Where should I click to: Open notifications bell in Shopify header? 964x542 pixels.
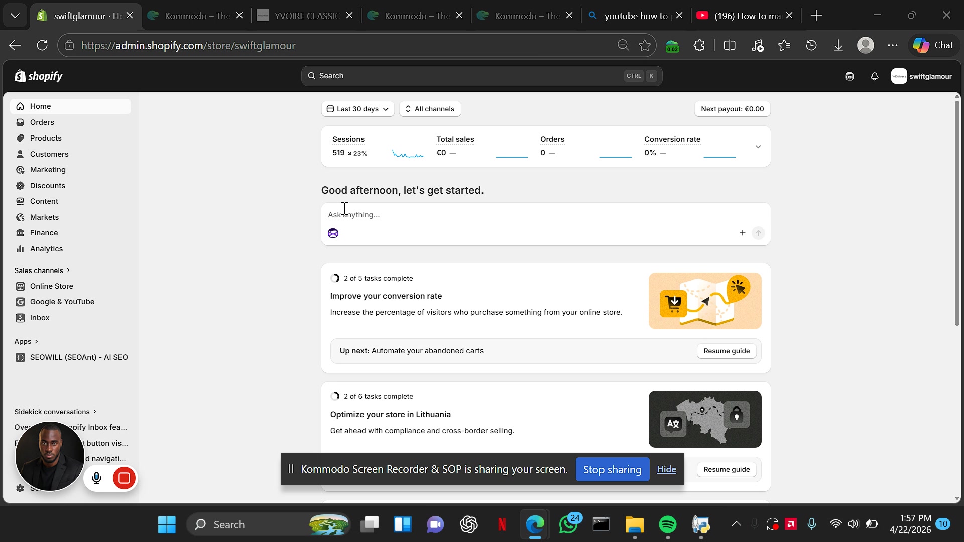[x=874, y=76]
